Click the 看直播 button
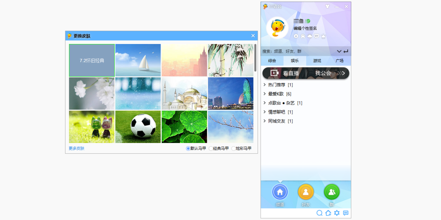Screen dimensions: 441x220 pyautogui.click(x=285, y=73)
